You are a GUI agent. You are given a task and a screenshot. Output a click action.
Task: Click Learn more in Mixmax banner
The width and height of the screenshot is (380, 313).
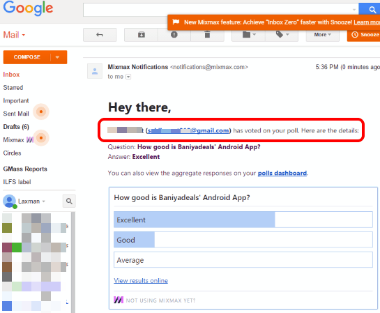[367, 22]
